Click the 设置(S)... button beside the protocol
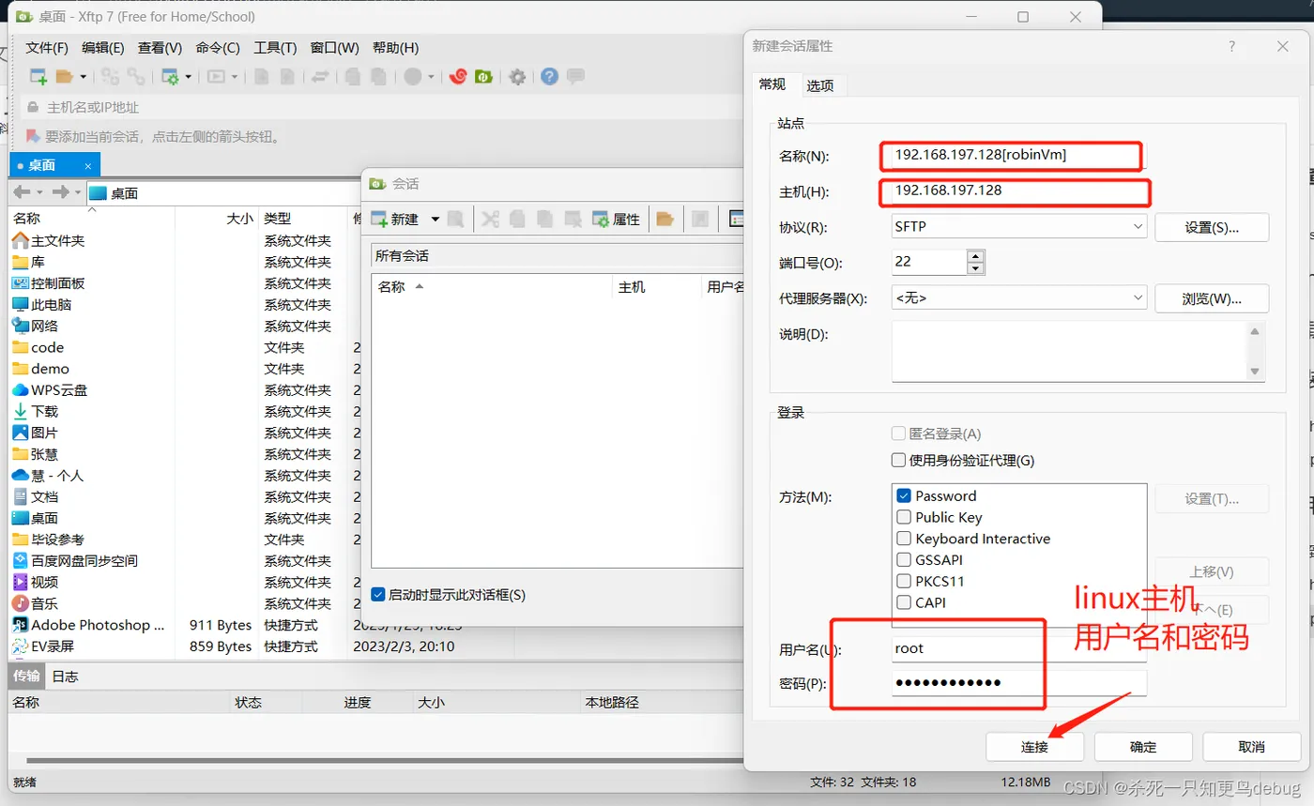 click(1212, 227)
